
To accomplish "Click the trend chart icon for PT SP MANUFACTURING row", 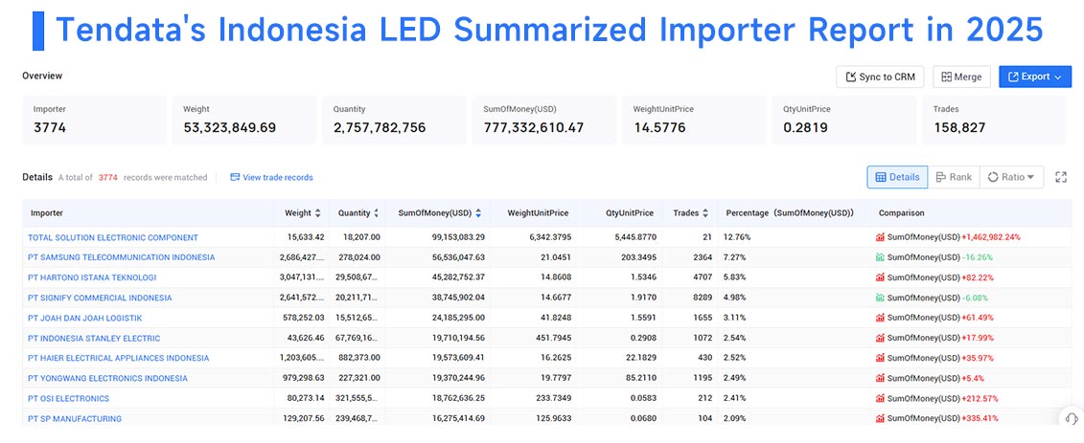I will 880,419.
